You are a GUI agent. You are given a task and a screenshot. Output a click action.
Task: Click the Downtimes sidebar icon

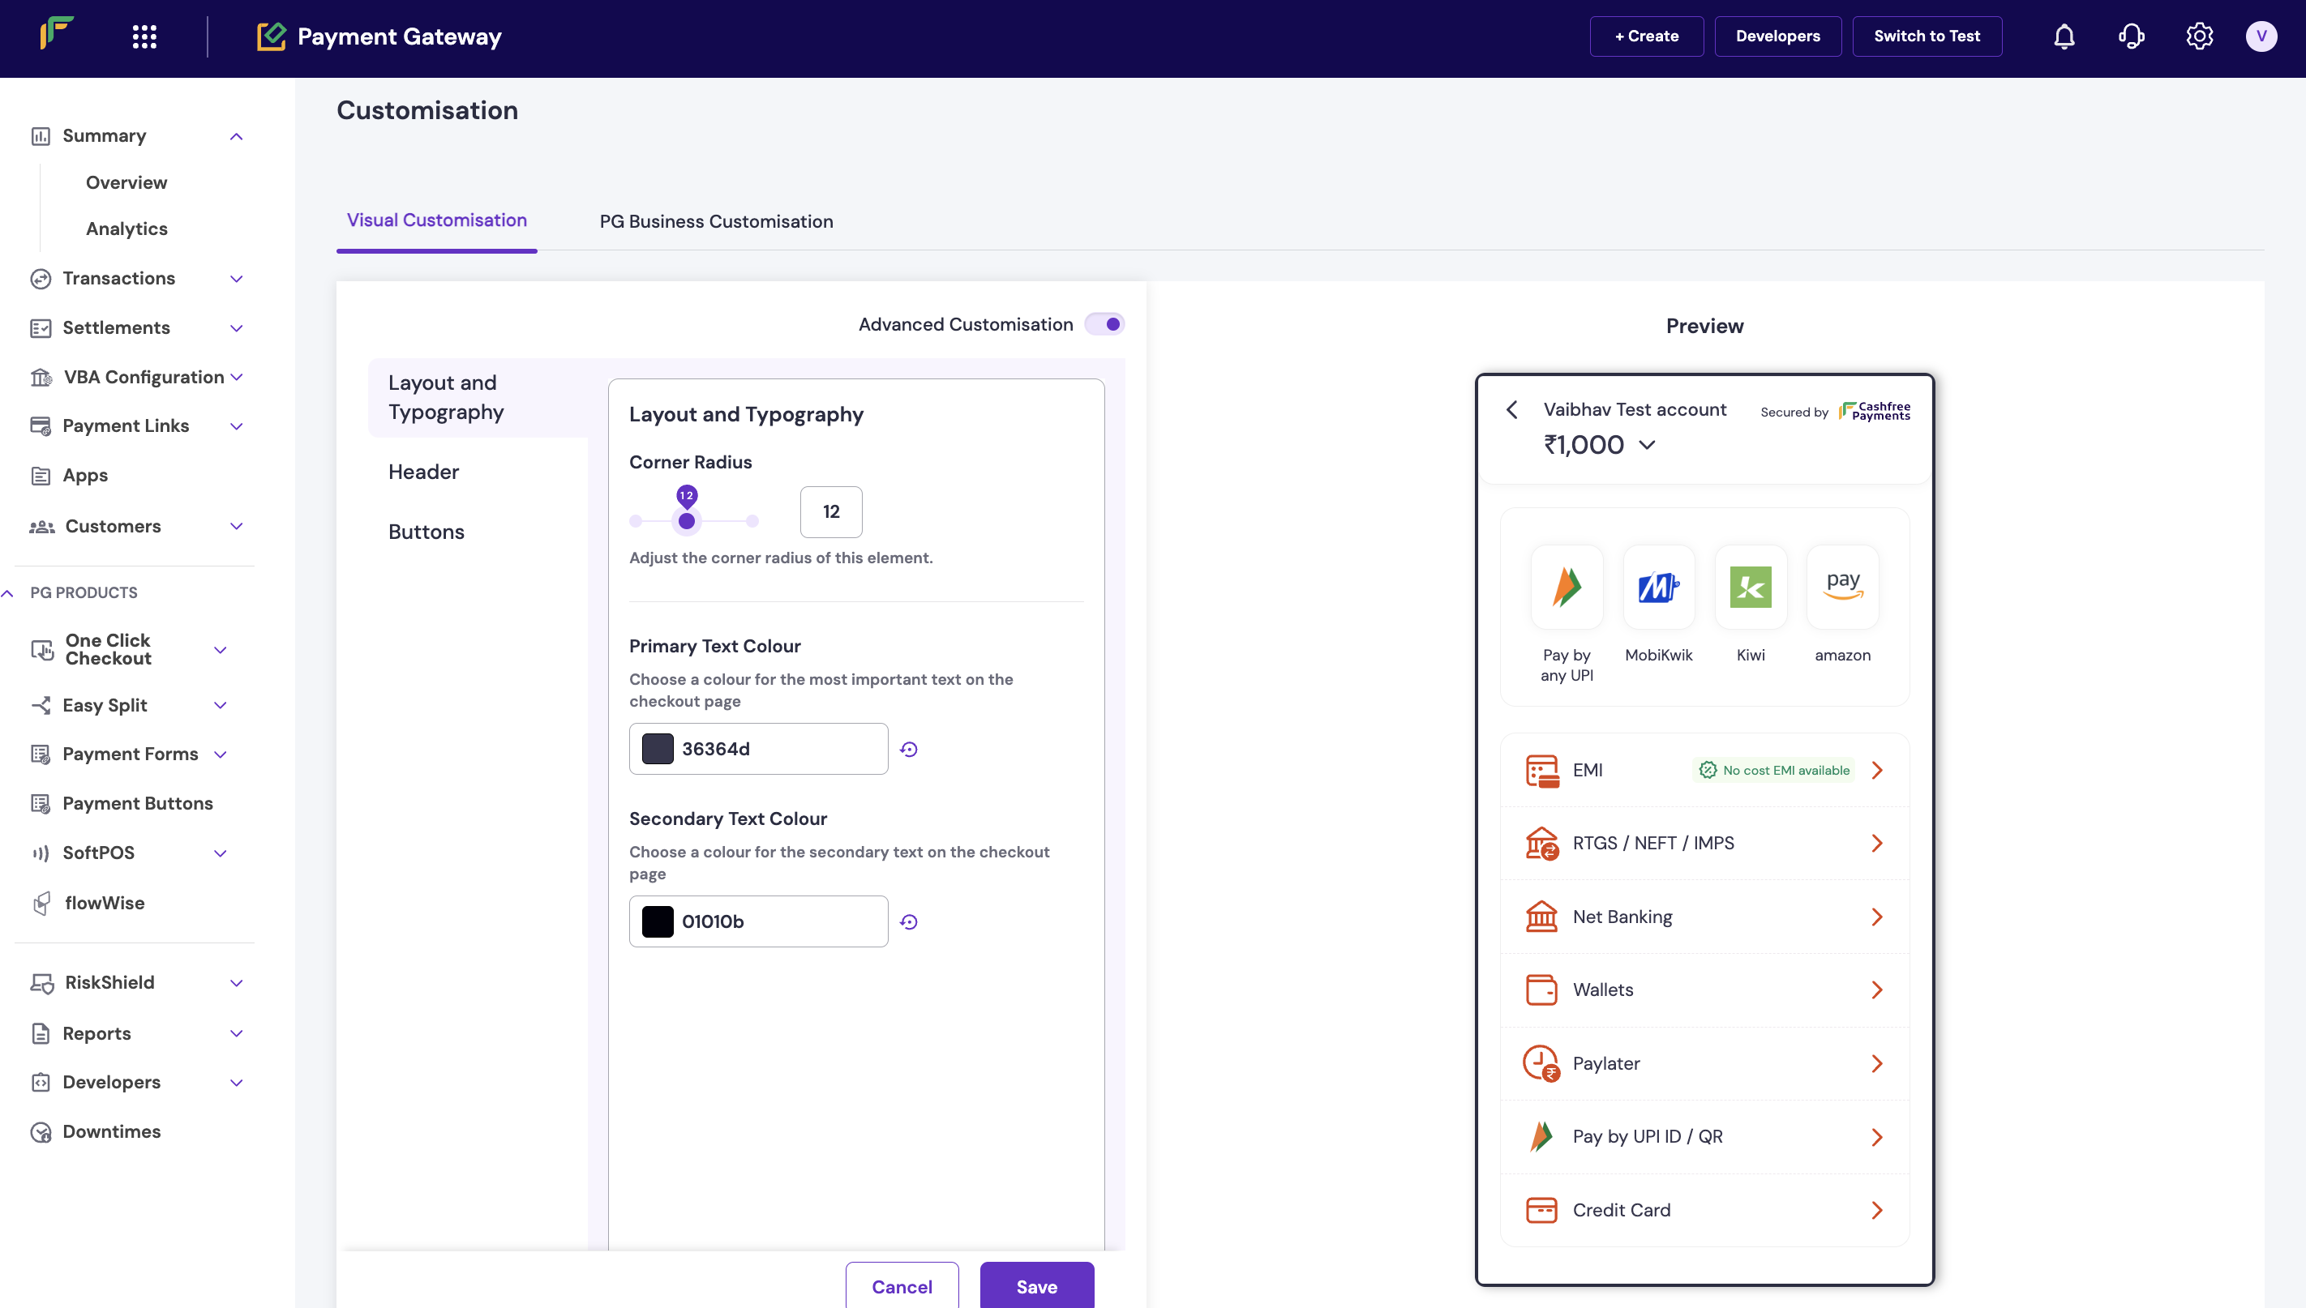point(41,1132)
